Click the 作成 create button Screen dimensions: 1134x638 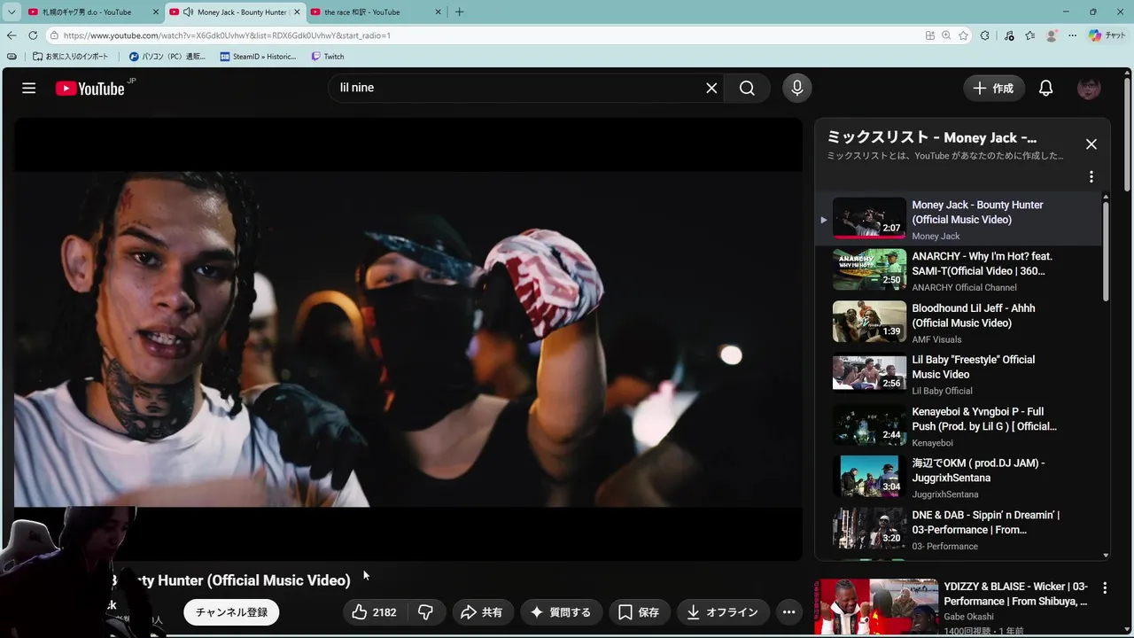(994, 88)
